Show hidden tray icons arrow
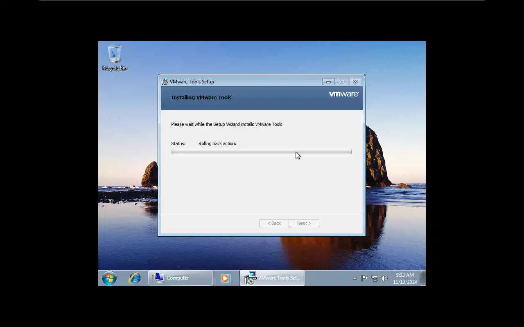Image resolution: width=524 pixels, height=327 pixels. pyautogui.click(x=355, y=278)
